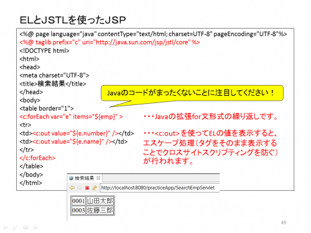The width and height of the screenshot is (311, 233).
Task: Click the slide title ELとJSTLを使ったJSP
Action: 73,20
